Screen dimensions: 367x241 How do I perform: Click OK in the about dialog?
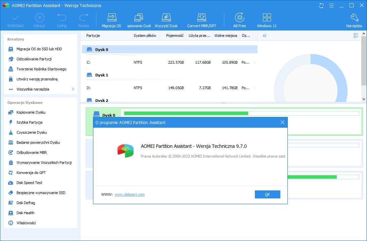268,194
